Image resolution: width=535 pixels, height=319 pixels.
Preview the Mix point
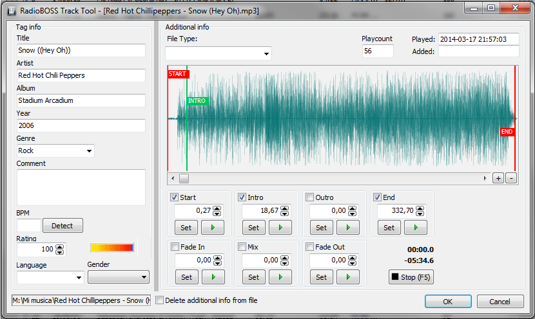tap(280, 277)
